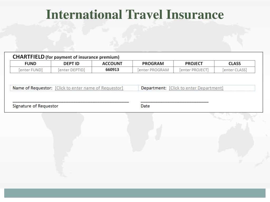Click the CLASS column header

(234, 64)
